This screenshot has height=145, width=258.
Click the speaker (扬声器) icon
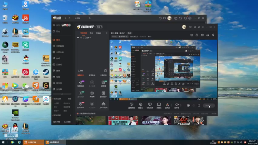177,104
